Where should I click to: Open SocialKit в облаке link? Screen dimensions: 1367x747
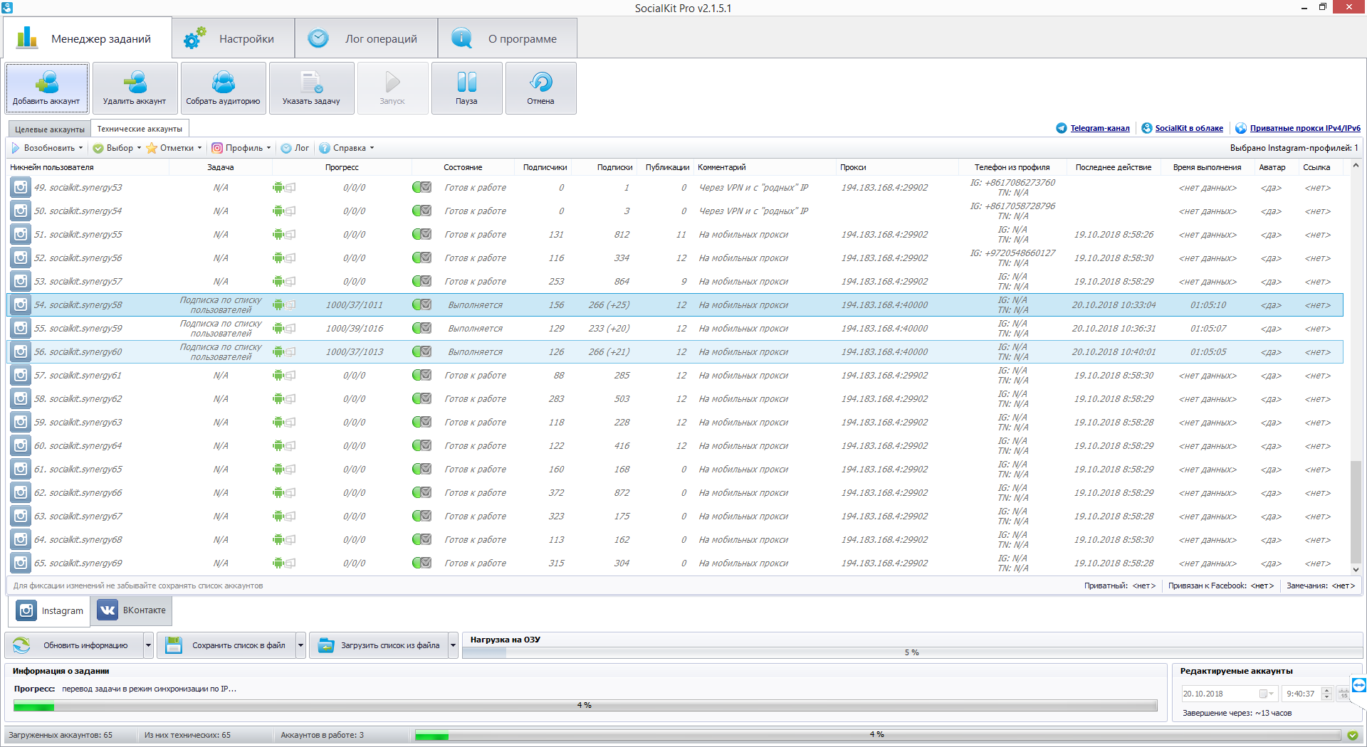1188,128
